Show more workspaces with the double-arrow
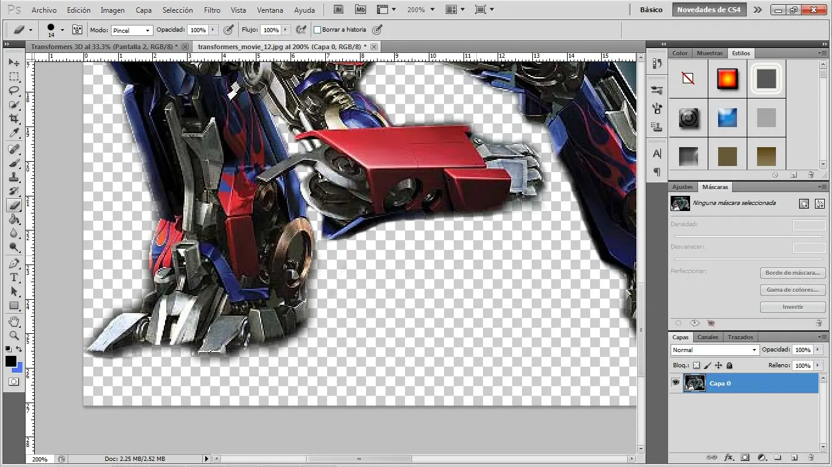Screen dimensions: 832x467 pos(757,10)
